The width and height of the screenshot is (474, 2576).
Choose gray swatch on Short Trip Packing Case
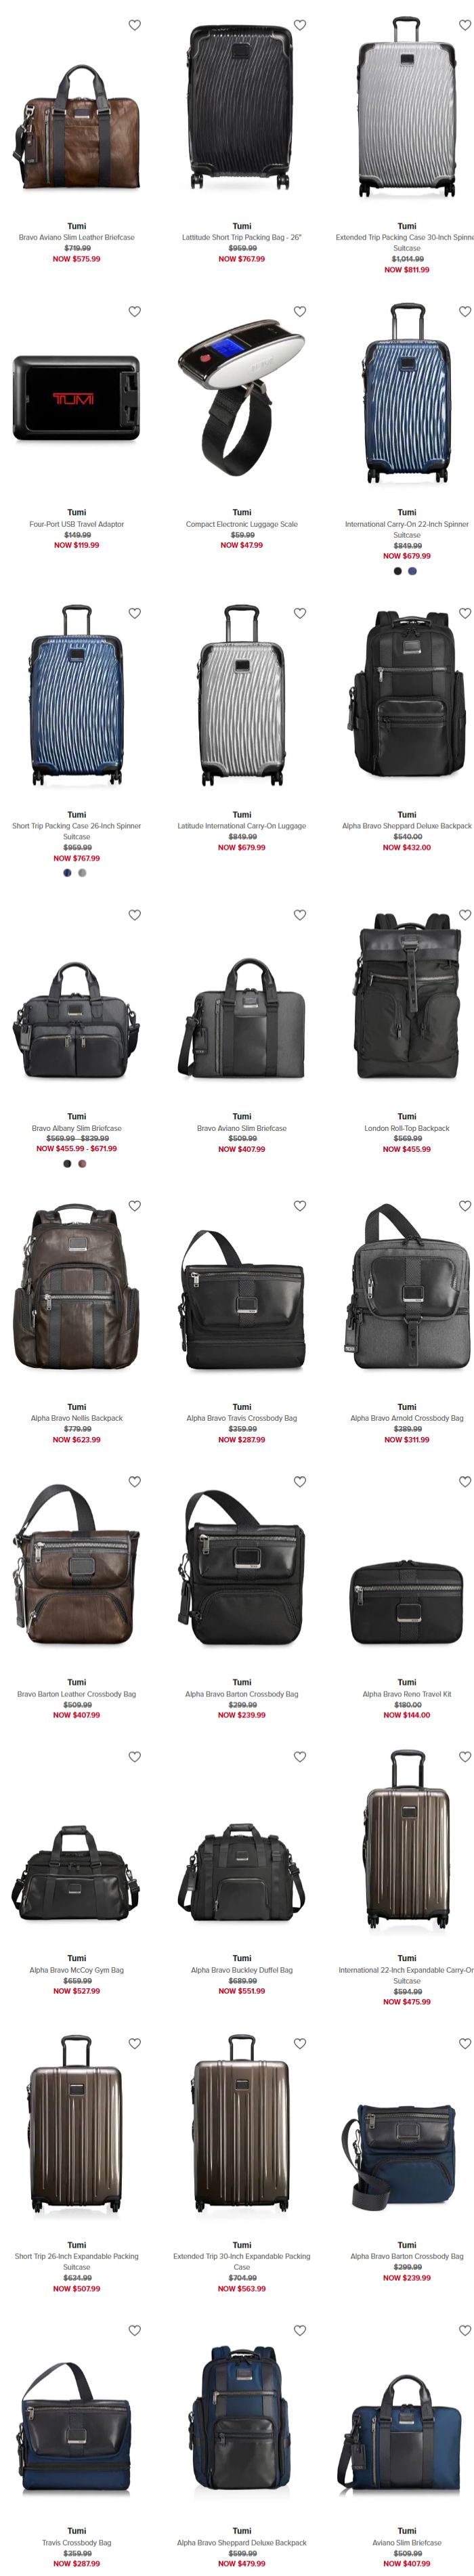pyautogui.click(x=82, y=873)
